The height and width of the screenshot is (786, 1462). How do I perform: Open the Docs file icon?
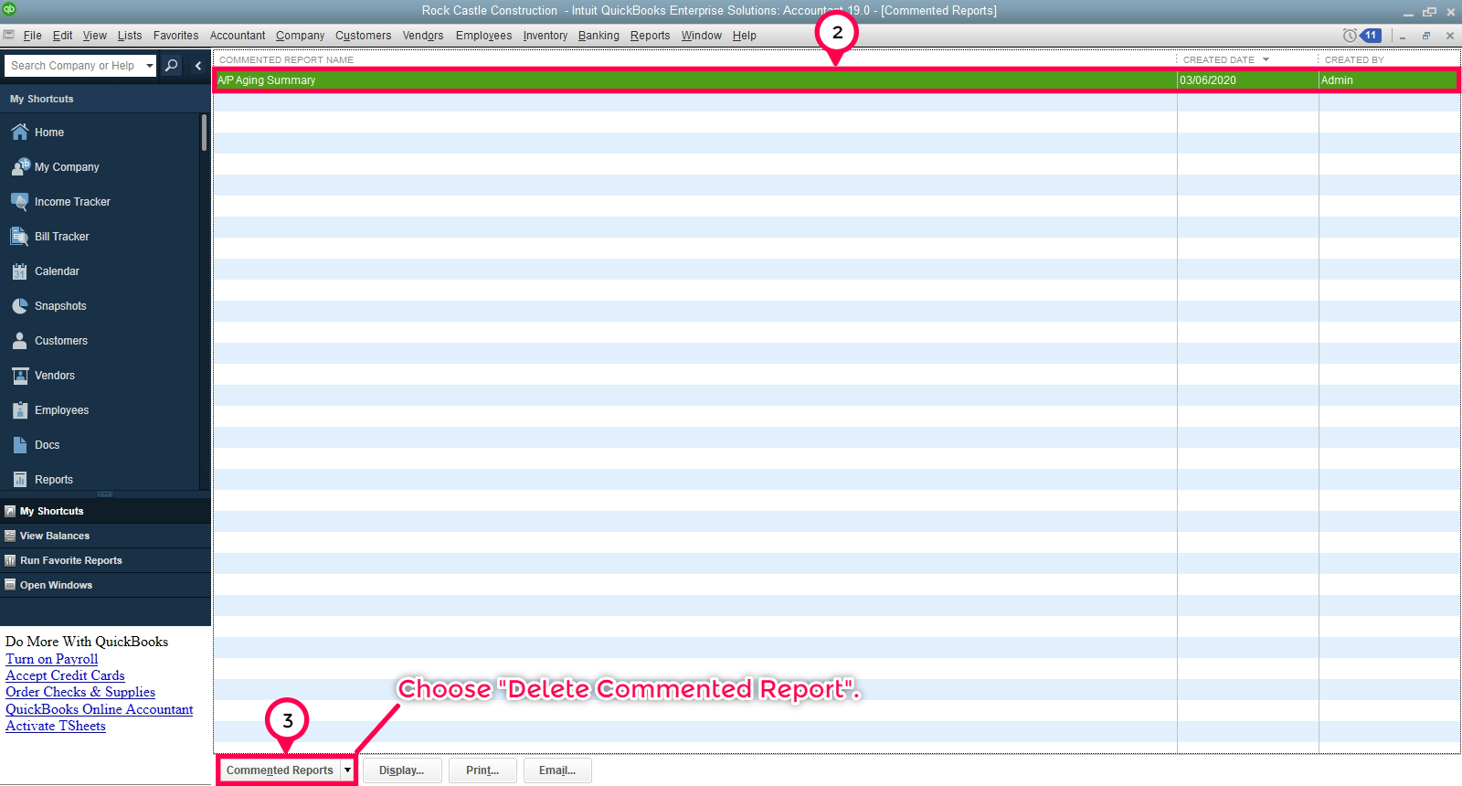point(19,445)
